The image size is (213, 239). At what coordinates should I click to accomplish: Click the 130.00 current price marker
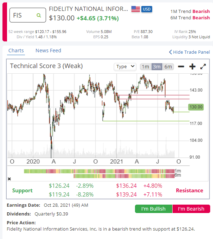(196, 107)
